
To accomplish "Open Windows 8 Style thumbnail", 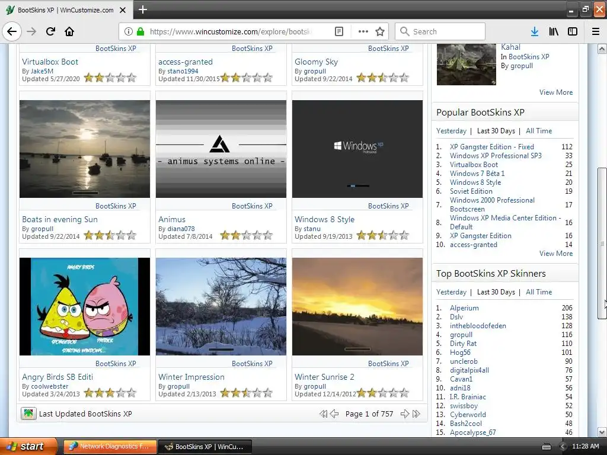I will pos(357,149).
